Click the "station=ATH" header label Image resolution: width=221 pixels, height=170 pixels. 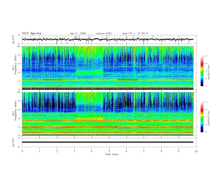click(x=104, y=33)
